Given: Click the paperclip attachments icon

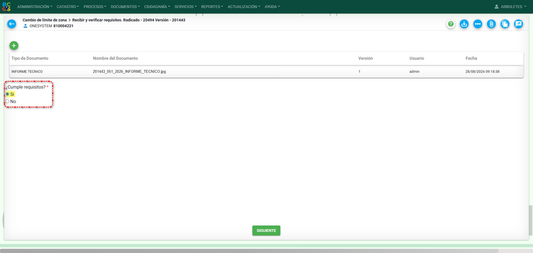Looking at the screenshot, I should coord(491,24).
